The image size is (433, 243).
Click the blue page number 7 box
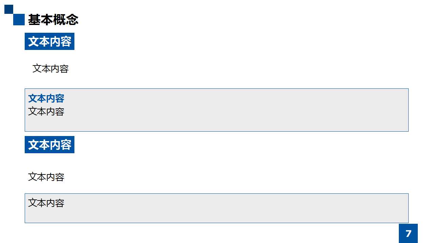tap(408, 233)
